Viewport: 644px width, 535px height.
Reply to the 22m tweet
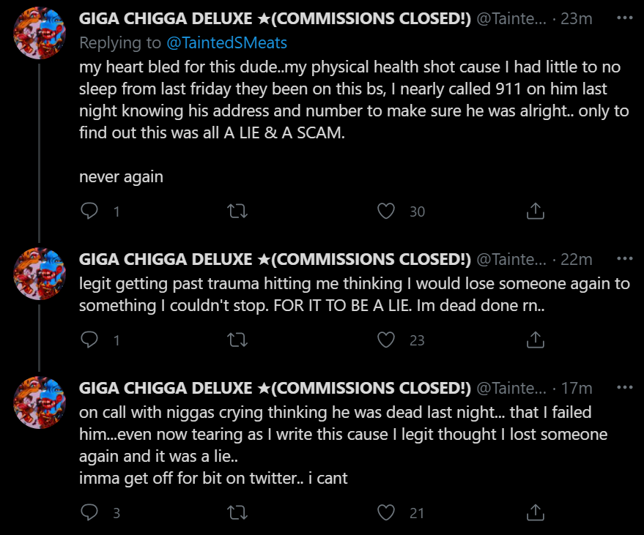89,340
